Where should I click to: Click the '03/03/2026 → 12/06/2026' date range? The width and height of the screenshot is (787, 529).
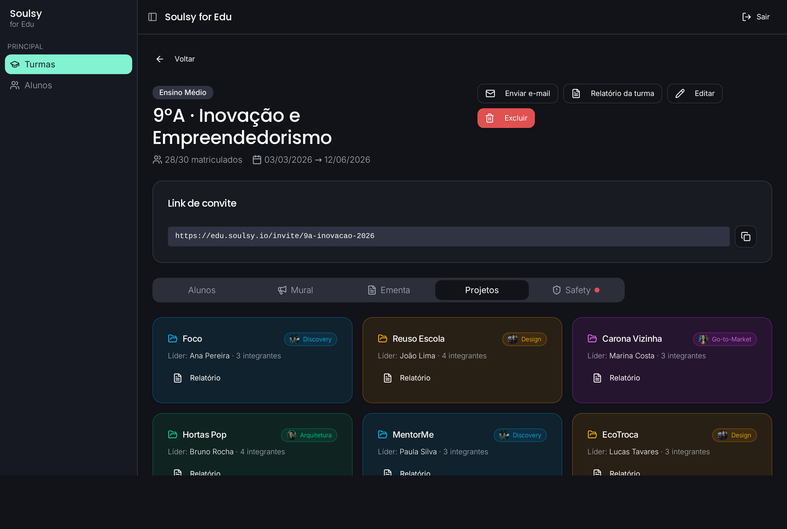click(x=317, y=160)
